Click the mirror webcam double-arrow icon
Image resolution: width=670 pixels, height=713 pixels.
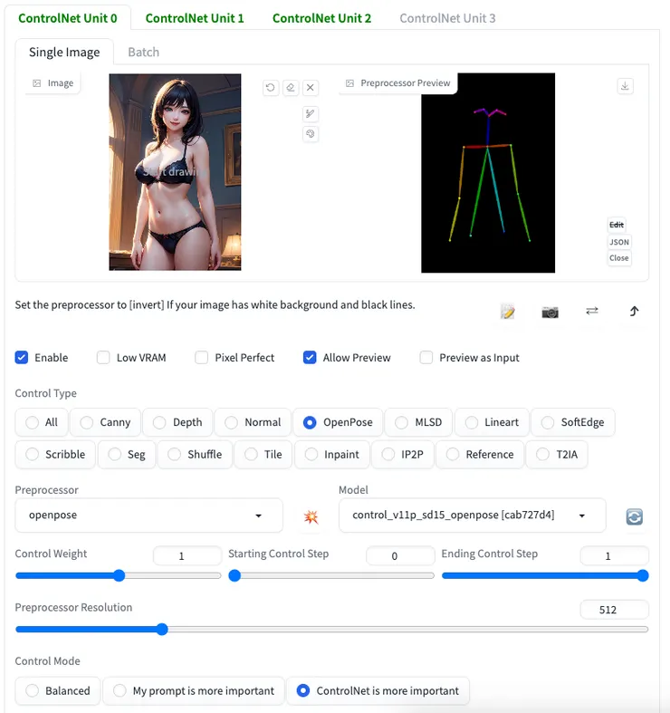[592, 311]
